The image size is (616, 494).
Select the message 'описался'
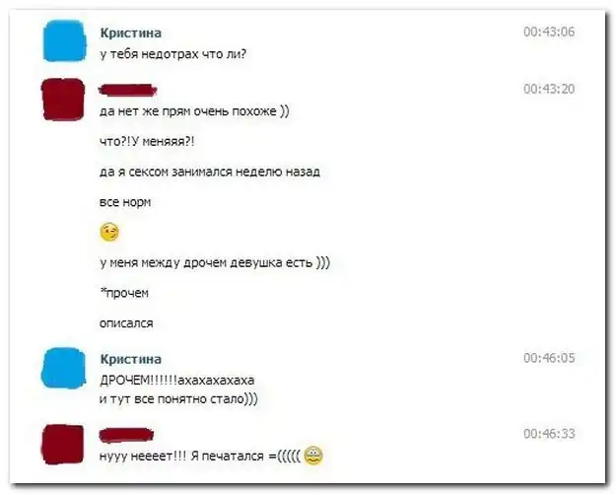click(126, 323)
